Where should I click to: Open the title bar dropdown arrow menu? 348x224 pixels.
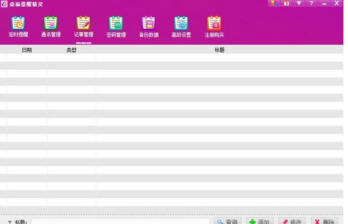[x=299, y=3]
